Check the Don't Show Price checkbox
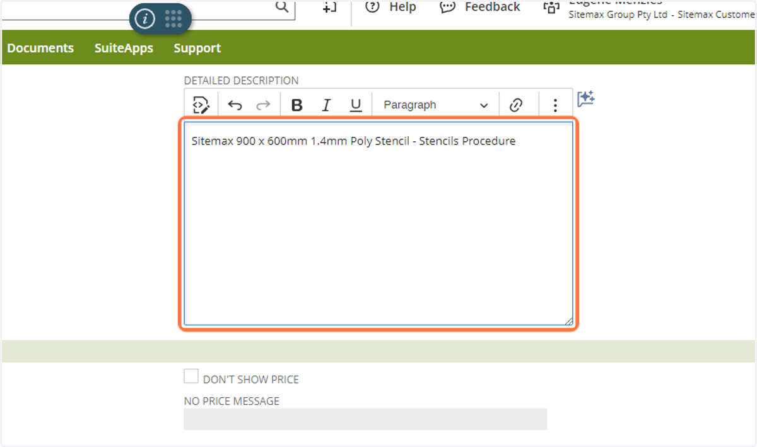The width and height of the screenshot is (757, 447). pyautogui.click(x=191, y=376)
